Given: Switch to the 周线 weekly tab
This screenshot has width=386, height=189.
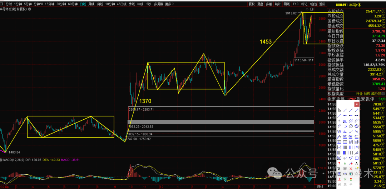Looking at the screenshot, I should [91, 4].
